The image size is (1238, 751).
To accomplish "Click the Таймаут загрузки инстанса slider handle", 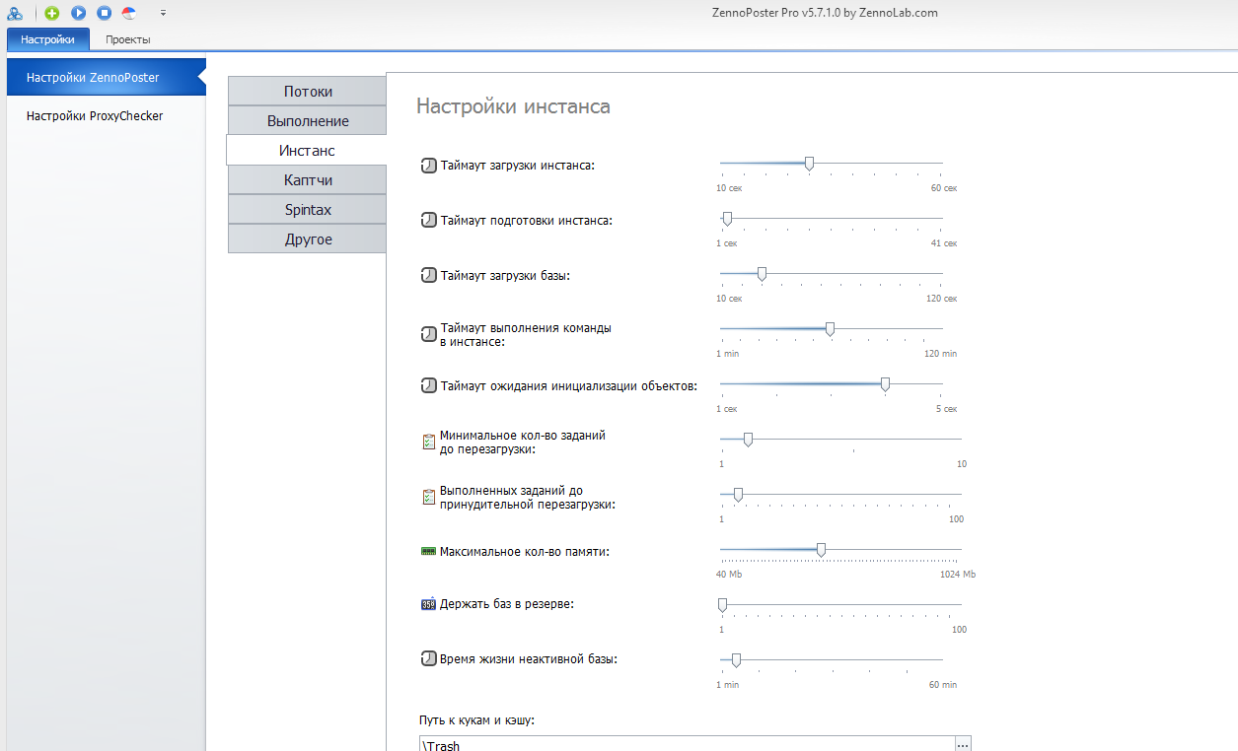I will pyautogui.click(x=809, y=164).
